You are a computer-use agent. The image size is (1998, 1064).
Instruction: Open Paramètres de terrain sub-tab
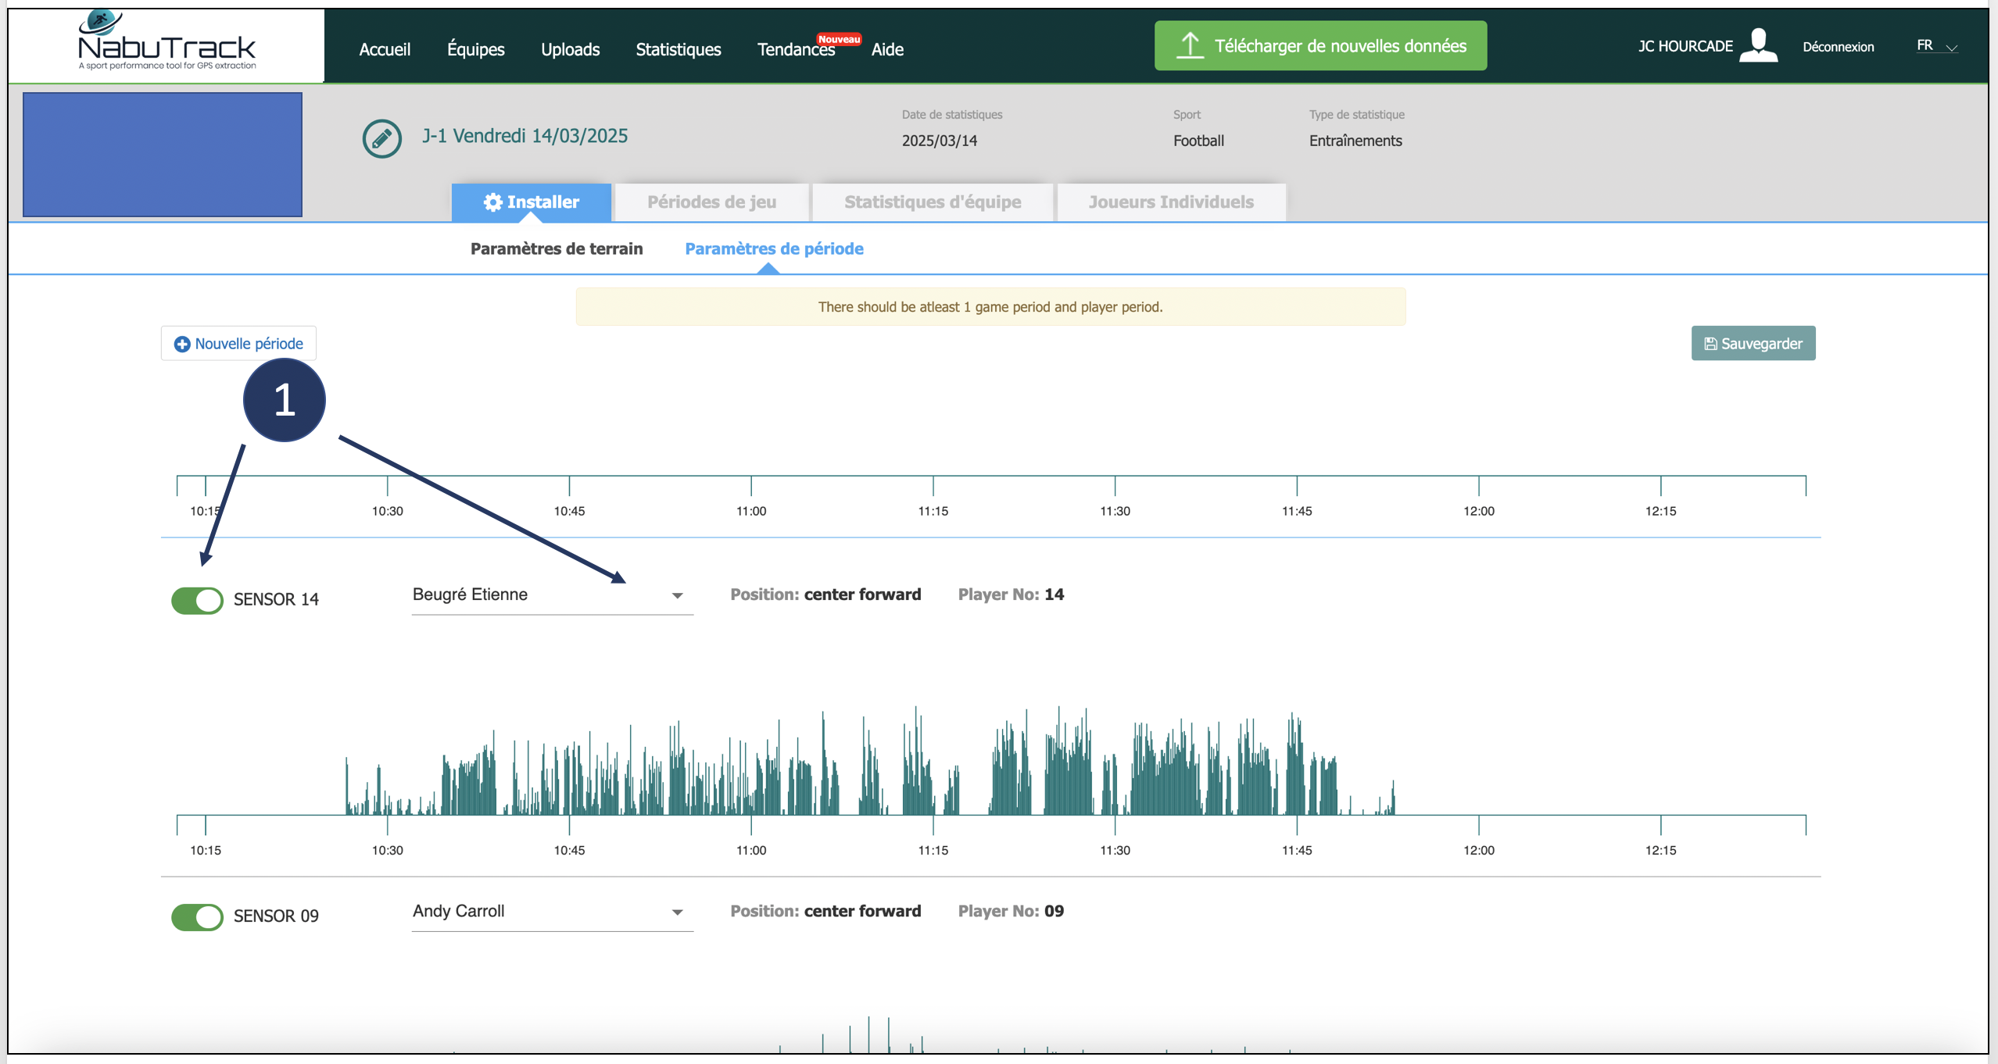pos(557,249)
